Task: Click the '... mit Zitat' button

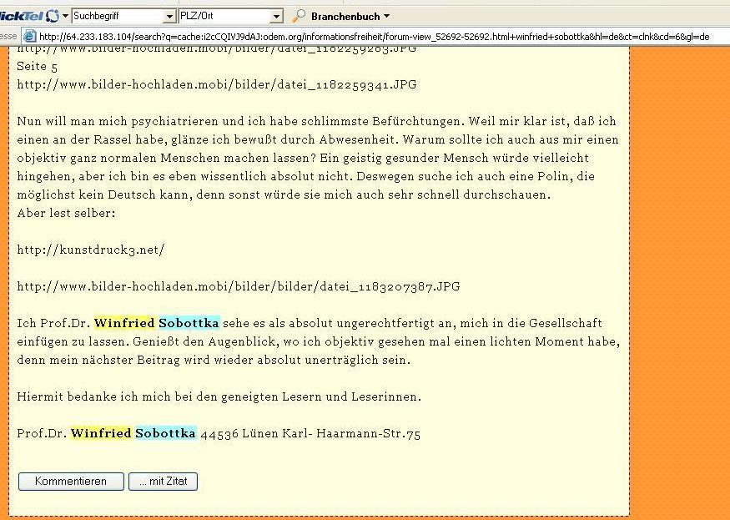Action: click(x=163, y=482)
